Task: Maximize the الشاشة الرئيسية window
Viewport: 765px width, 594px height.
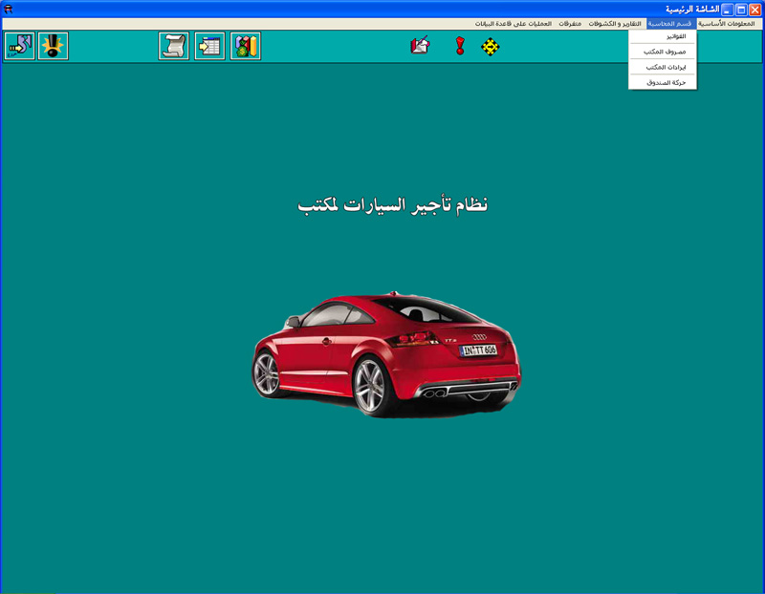Action: click(740, 9)
